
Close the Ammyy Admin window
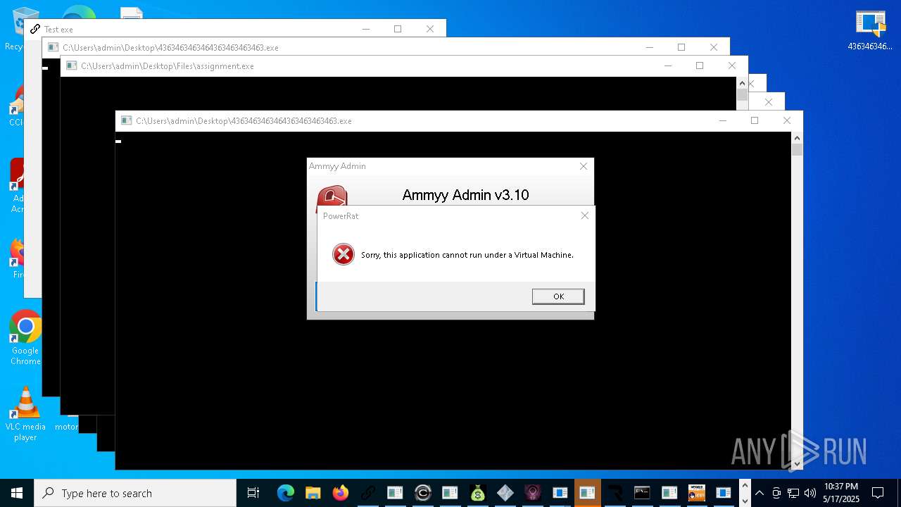pos(583,166)
